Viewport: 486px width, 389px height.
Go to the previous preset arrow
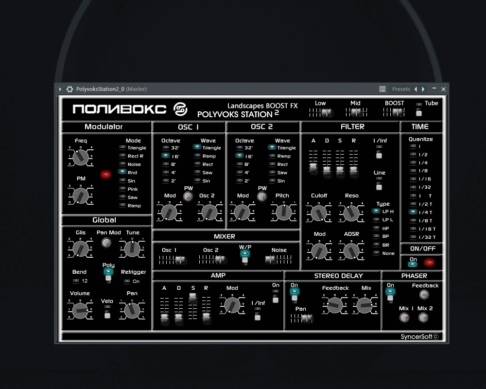[x=416, y=89]
